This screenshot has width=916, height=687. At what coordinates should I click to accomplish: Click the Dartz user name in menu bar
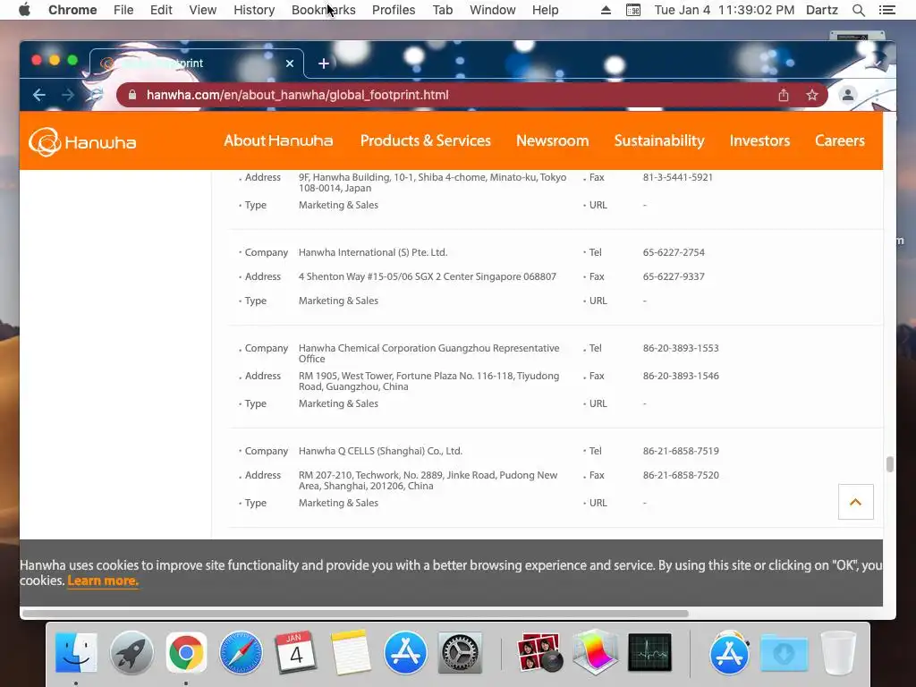point(821,10)
